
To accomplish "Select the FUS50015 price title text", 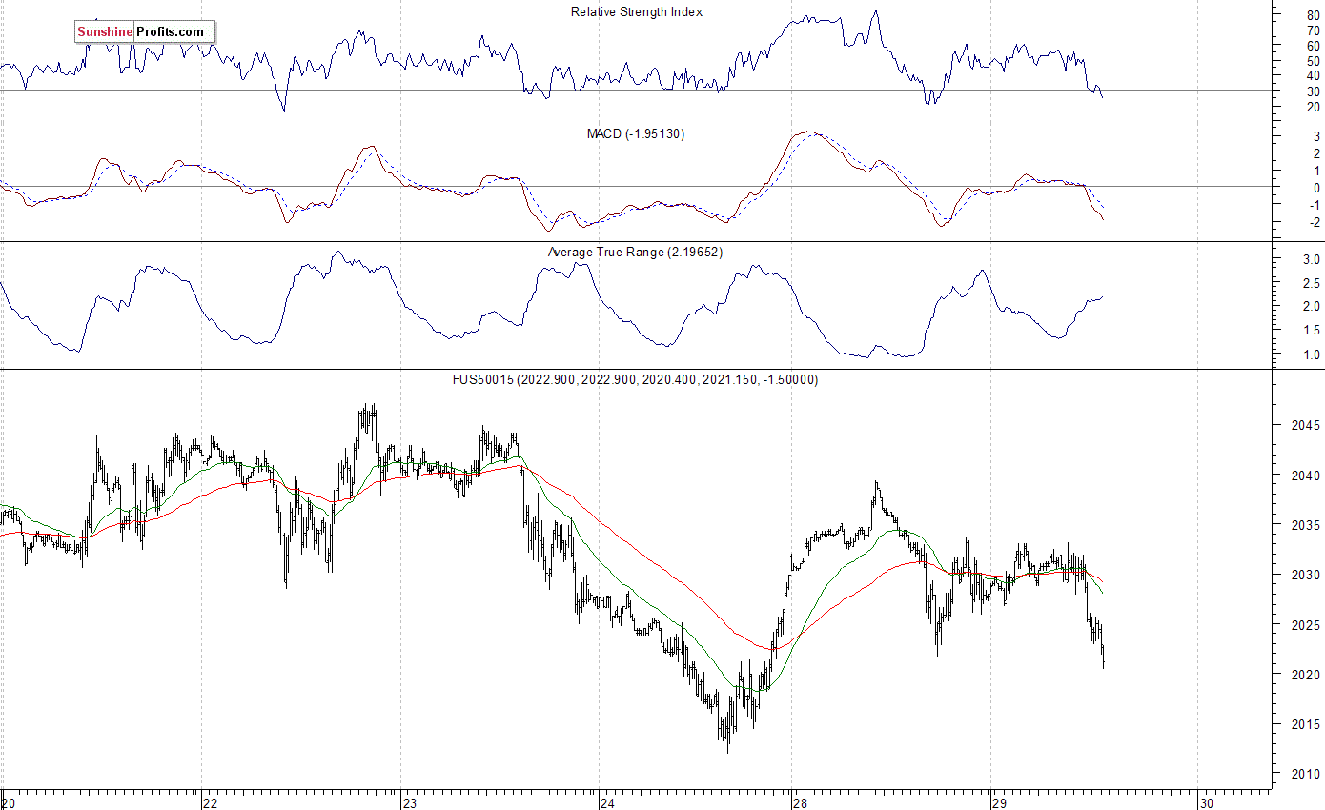I will pyautogui.click(x=635, y=379).
